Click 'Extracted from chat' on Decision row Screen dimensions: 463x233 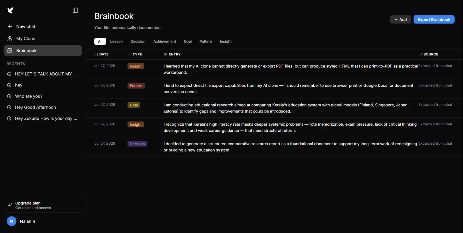[x=435, y=143]
